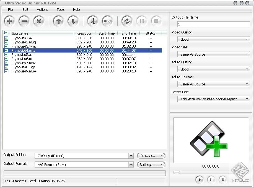Open the Edit menu
The image size is (254, 188).
[25, 10]
